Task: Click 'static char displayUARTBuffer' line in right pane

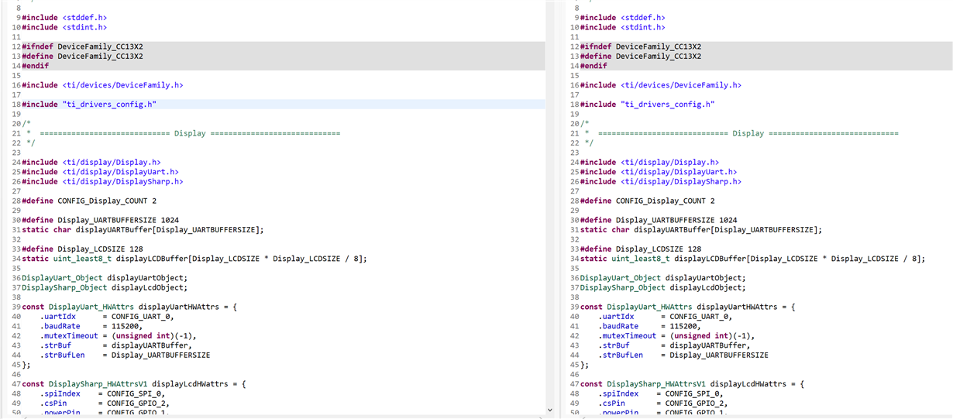Action: click(700, 230)
